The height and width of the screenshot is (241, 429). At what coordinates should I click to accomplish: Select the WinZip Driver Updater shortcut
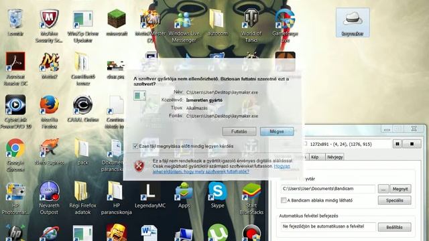tap(82, 26)
